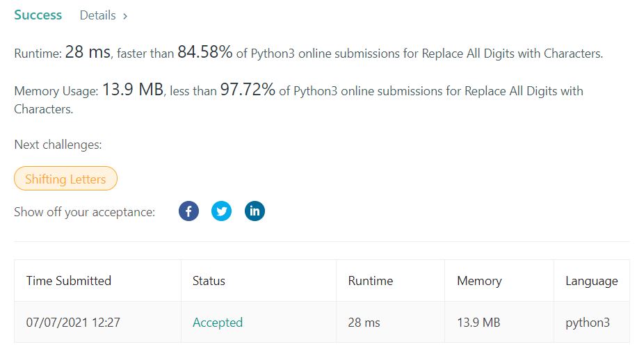Share acceptance on LinkedIn
This screenshot has width=637, height=349.
pyautogui.click(x=255, y=211)
